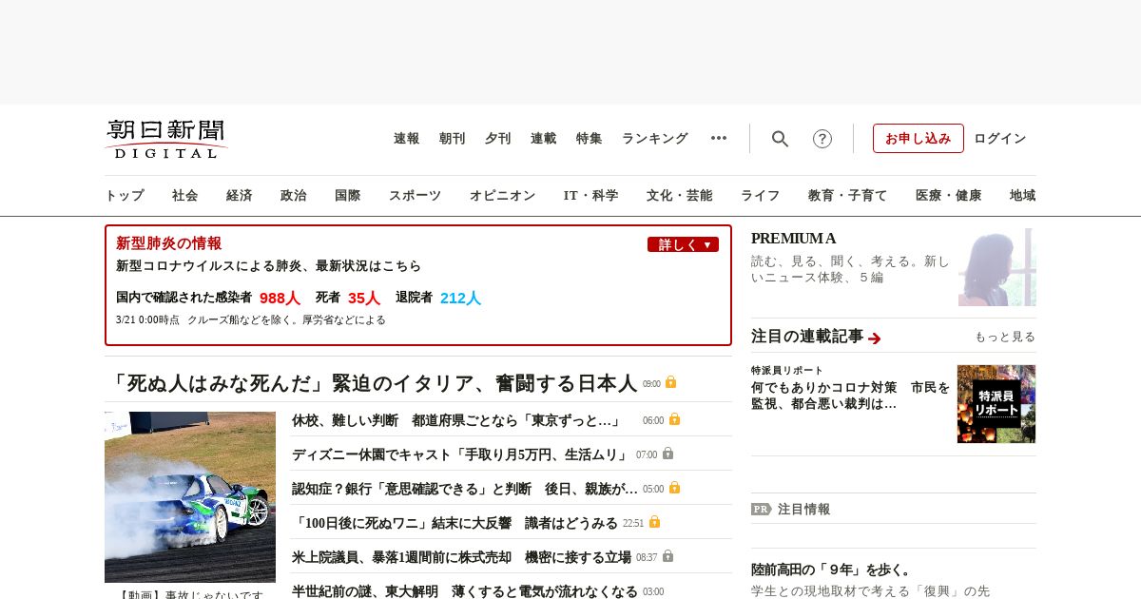The image size is (1141, 599).
Task: Open the three-dot more menu
Action: (719, 138)
